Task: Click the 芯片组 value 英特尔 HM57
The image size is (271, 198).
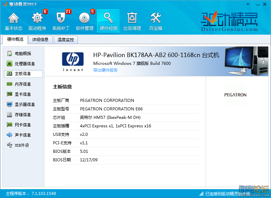Action: 110,118
